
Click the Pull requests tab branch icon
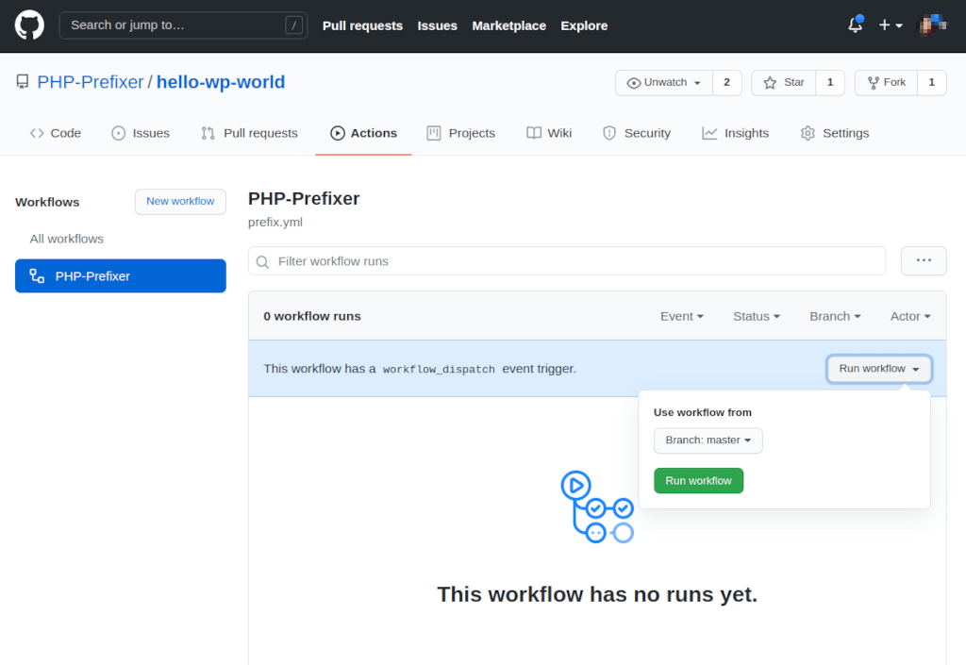coord(208,133)
